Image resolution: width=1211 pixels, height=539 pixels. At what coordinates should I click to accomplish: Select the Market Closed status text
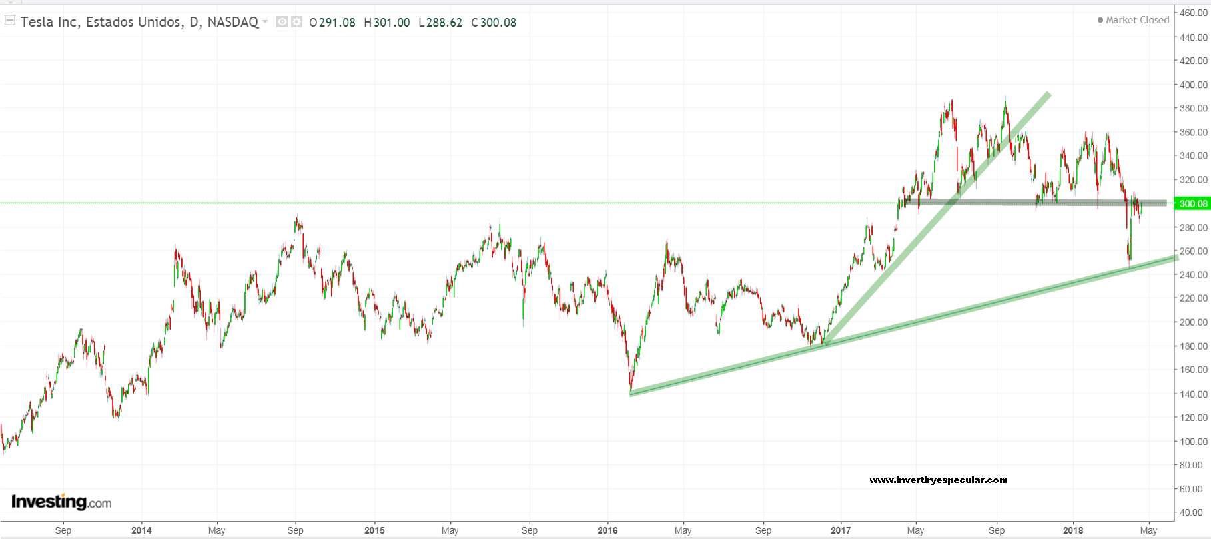[x=1137, y=20]
